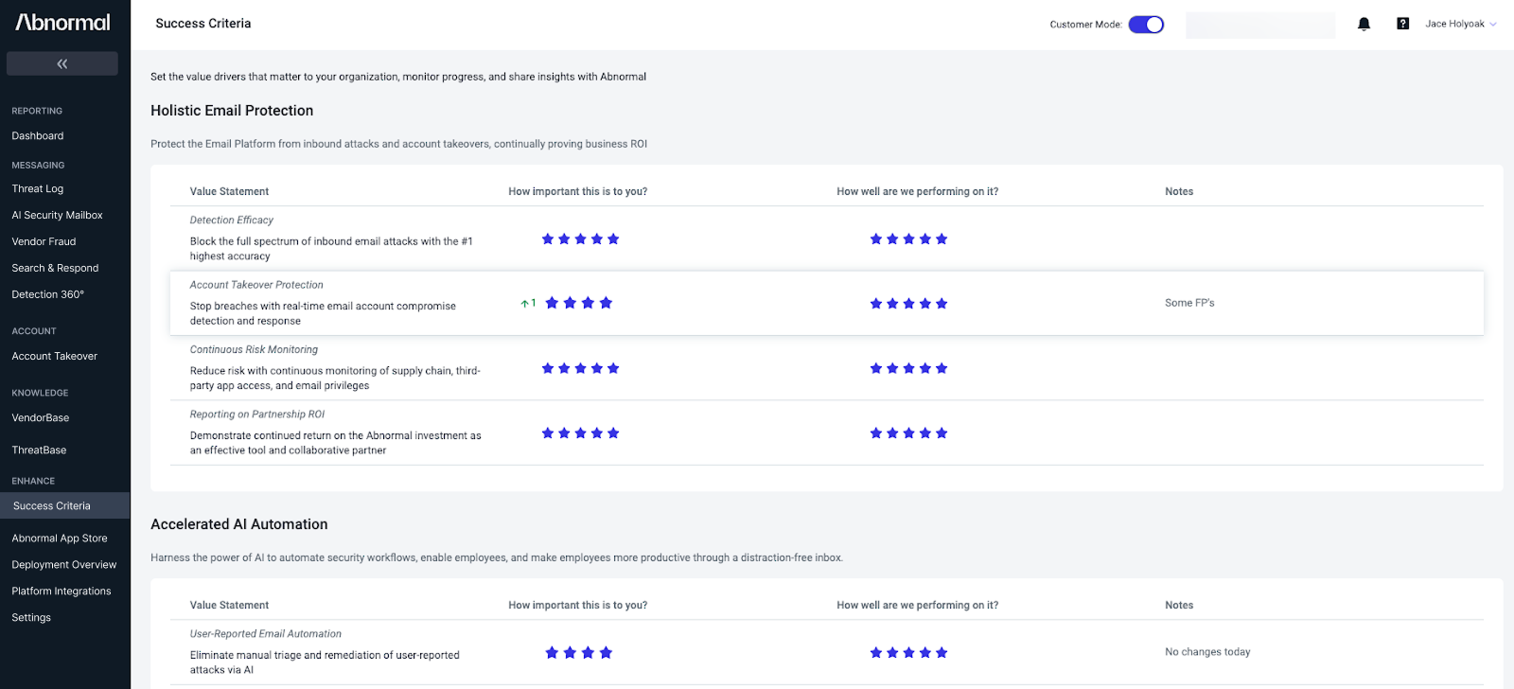
Task: Select 'Detection Efficacy' value statement title
Action: click(x=232, y=221)
